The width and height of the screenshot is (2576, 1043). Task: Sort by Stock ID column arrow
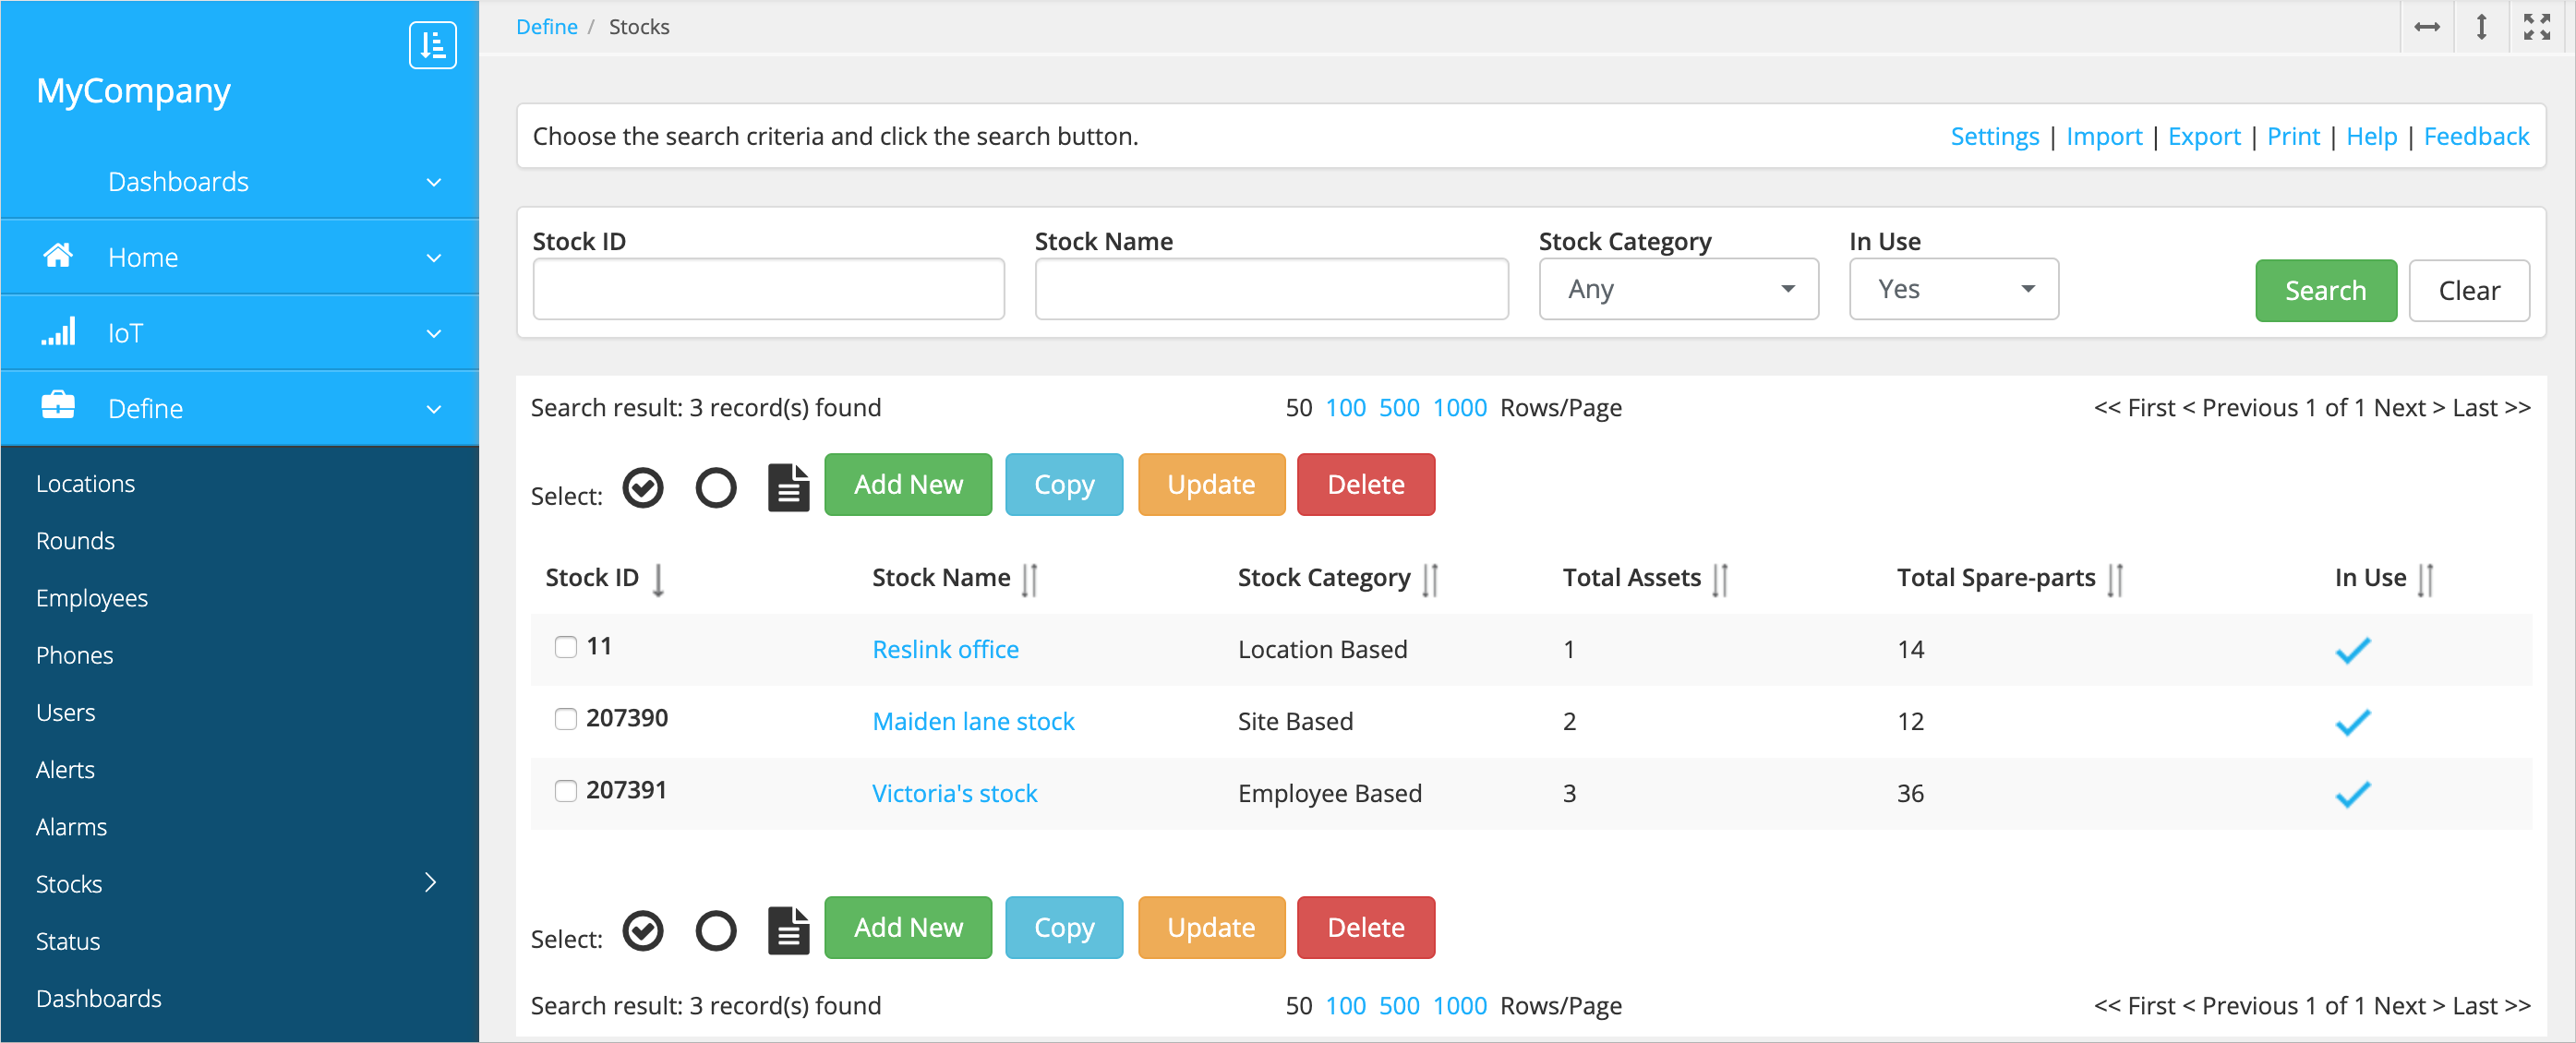658,579
